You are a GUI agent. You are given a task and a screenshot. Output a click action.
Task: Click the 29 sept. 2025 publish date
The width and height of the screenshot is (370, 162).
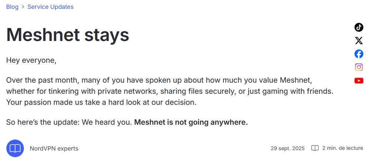tap(287, 148)
